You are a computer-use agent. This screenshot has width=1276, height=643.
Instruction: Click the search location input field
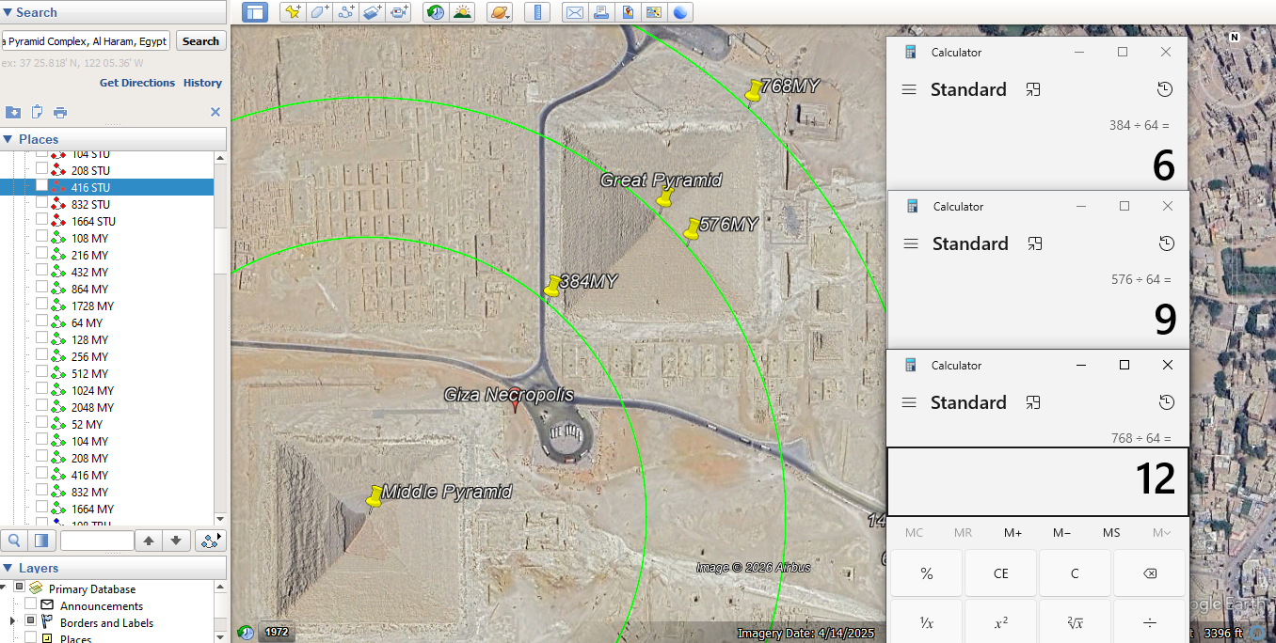86,41
